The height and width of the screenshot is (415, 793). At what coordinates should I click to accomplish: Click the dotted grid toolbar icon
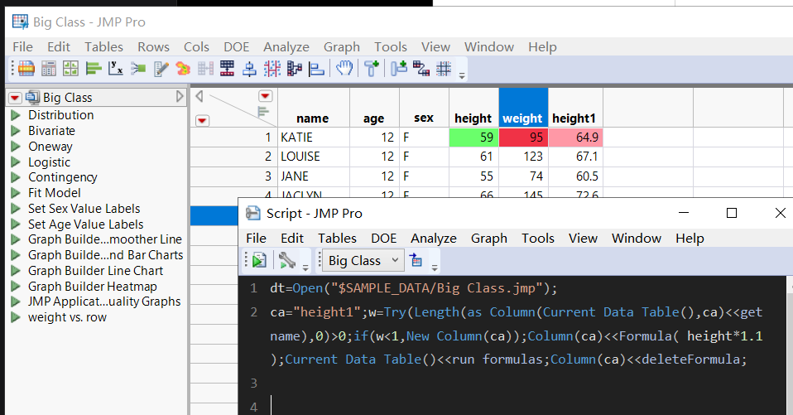coord(444,68)
